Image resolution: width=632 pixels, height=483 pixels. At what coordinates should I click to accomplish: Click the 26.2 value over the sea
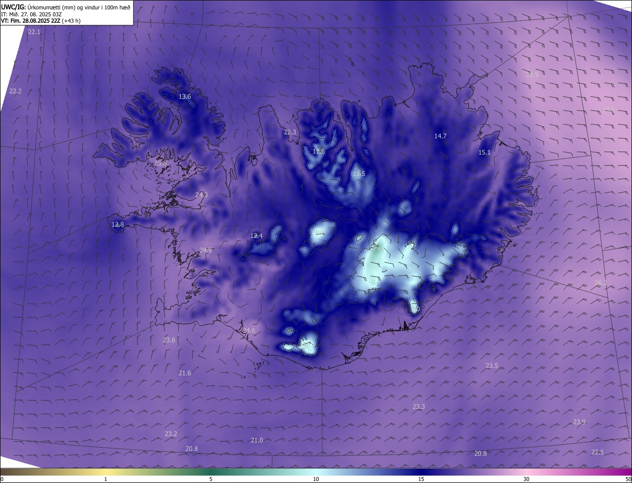pos(601,283)
